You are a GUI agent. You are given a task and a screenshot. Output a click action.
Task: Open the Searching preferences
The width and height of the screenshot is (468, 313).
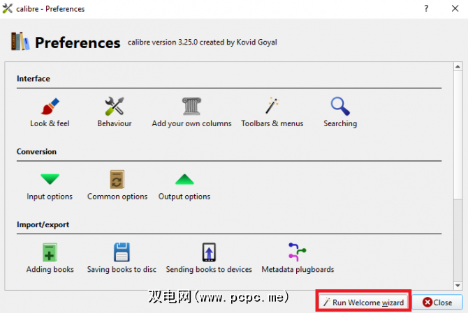(x=340, y=112)
